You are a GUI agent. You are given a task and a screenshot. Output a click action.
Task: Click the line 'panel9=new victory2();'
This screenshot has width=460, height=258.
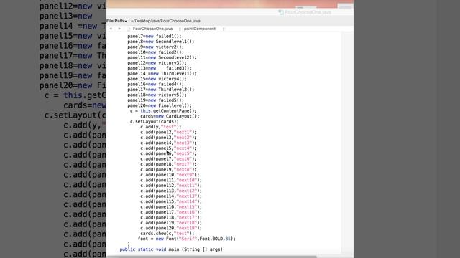coord(155,47)
